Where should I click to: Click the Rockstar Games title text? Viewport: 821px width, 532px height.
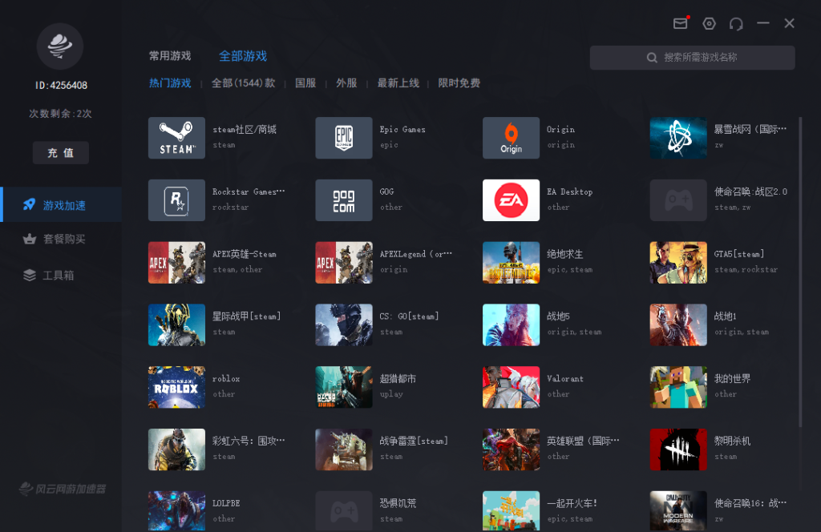click(x=249, y=191)
